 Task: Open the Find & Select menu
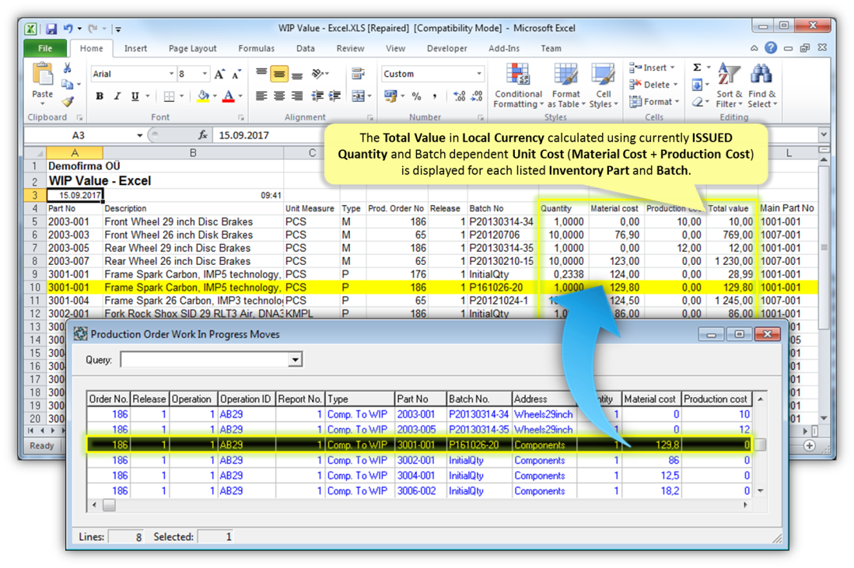(761, 85)
